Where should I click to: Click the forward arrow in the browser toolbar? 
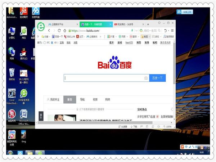click(x=54, y=31)
